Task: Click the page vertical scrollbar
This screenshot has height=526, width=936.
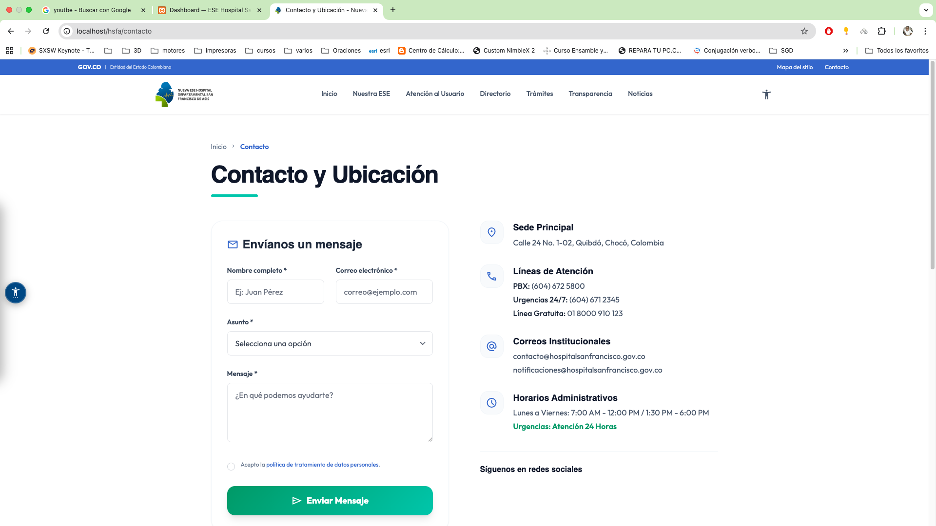Action: tap(932, 166)
